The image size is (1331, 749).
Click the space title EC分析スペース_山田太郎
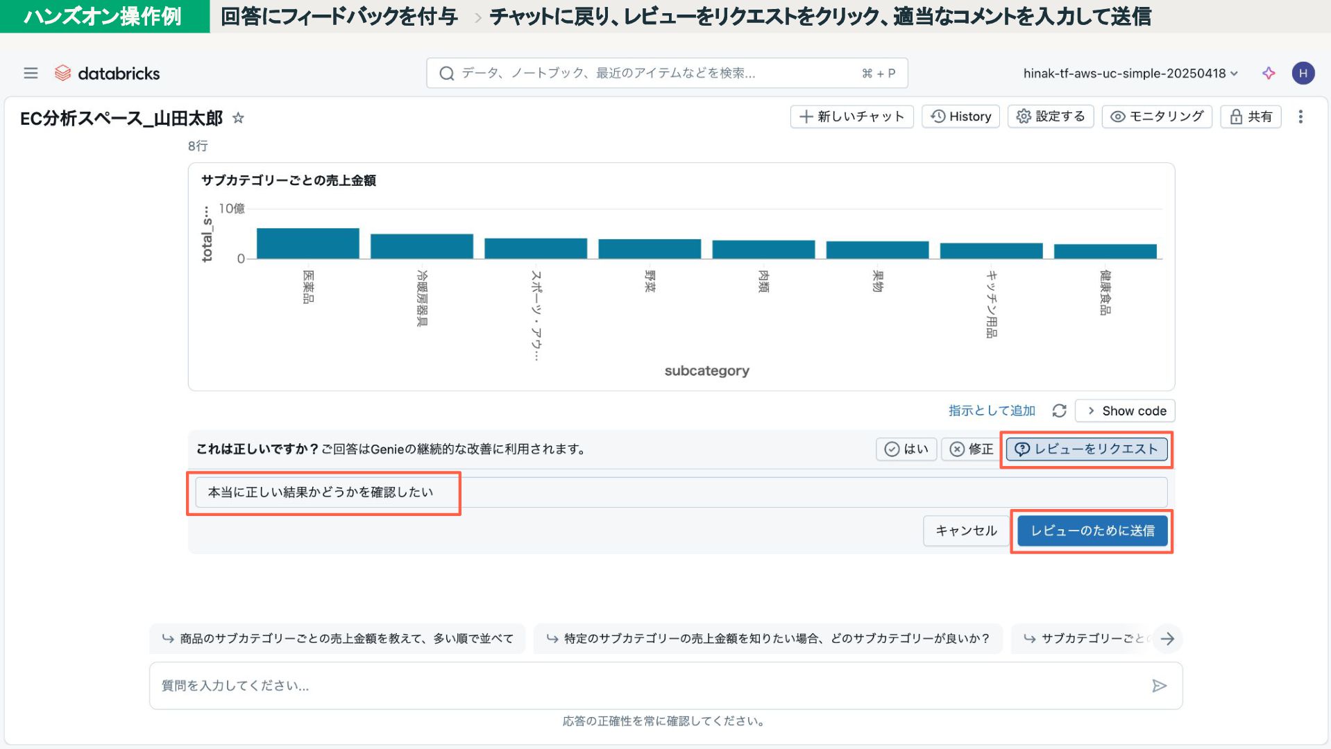pos(121,119)
